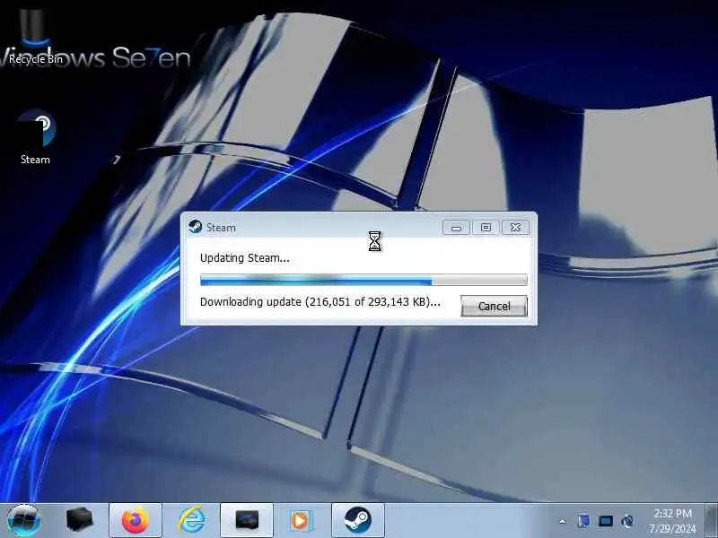Click the "Updating Steam..." text
This screenshot has height=538, width=718.
click(x=244, y=258)
